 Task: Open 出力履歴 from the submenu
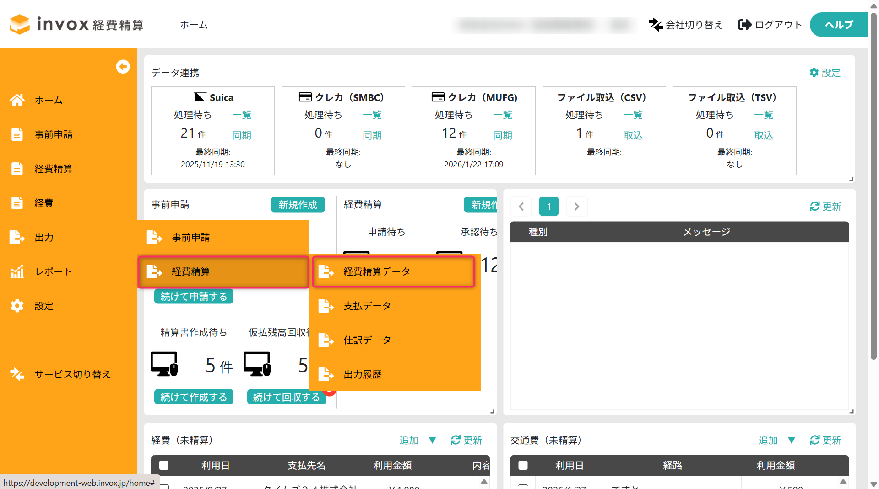pyautogui.click(x=363, y=374)
